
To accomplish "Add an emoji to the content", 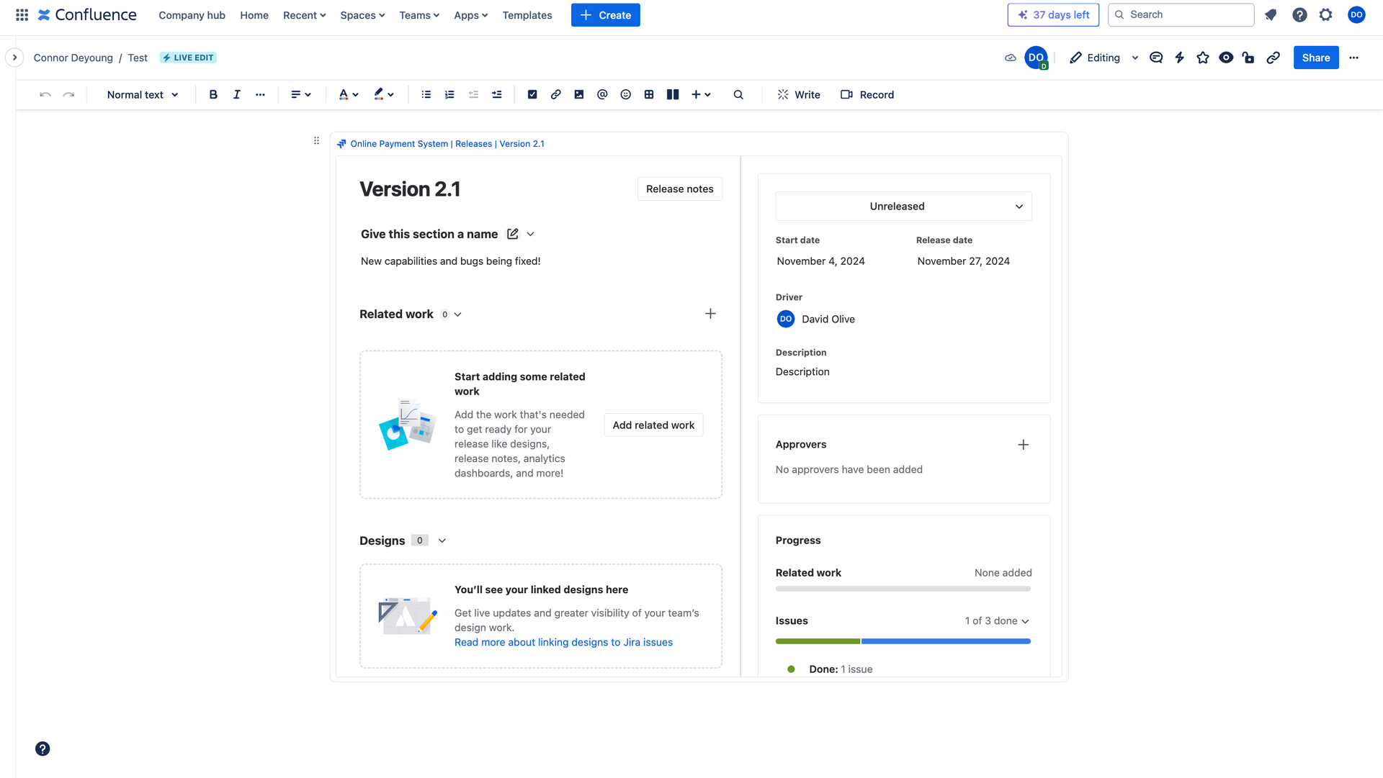I will (x=625, y=94).
